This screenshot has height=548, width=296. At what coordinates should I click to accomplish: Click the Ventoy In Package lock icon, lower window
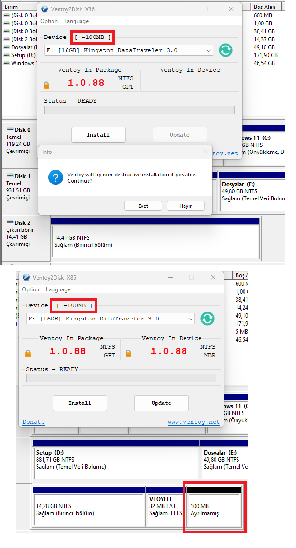[x=28, y=353]
